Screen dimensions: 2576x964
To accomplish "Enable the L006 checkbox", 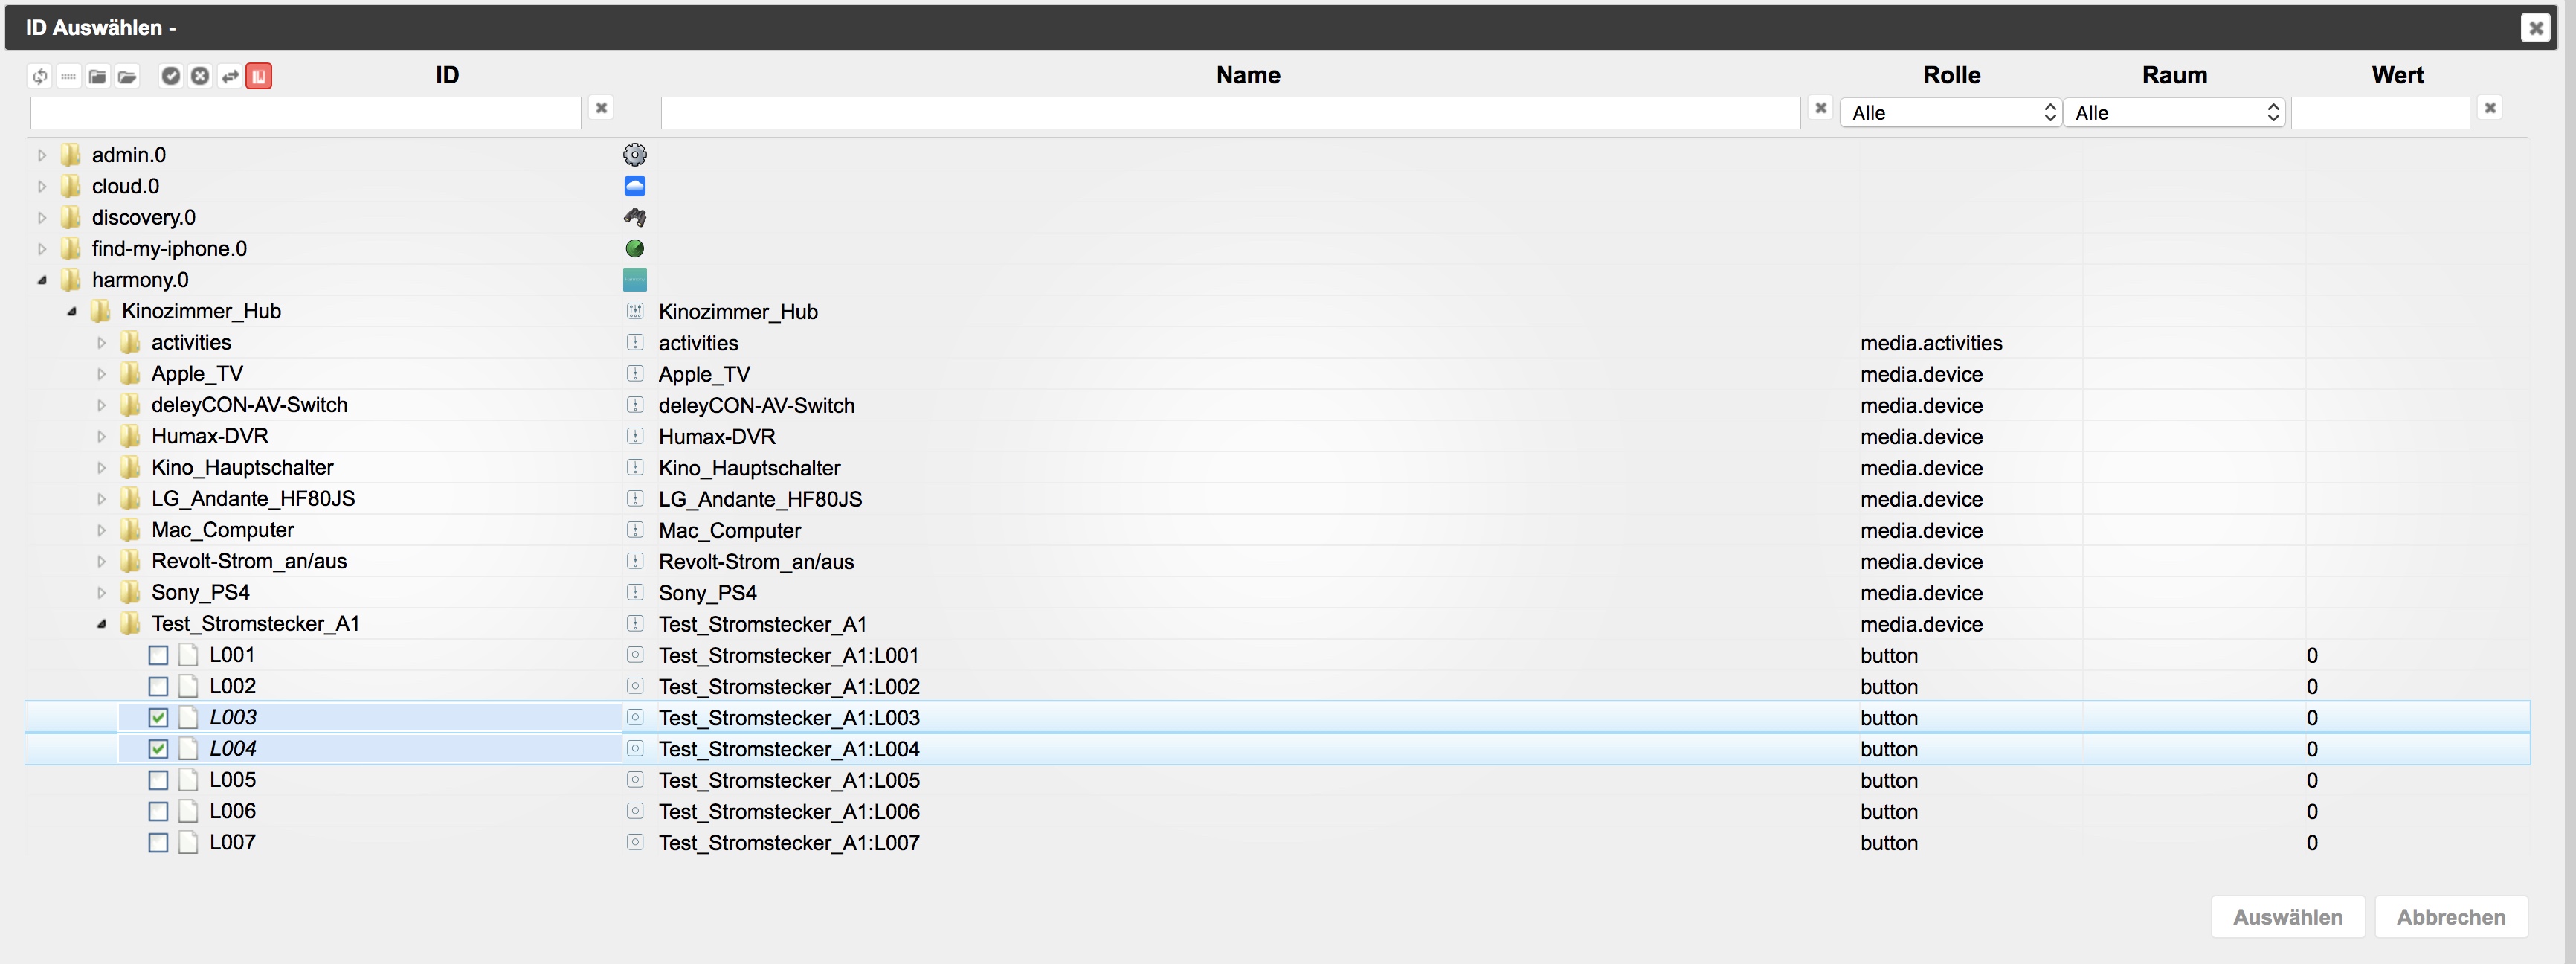I will click(x=158, y=811).
